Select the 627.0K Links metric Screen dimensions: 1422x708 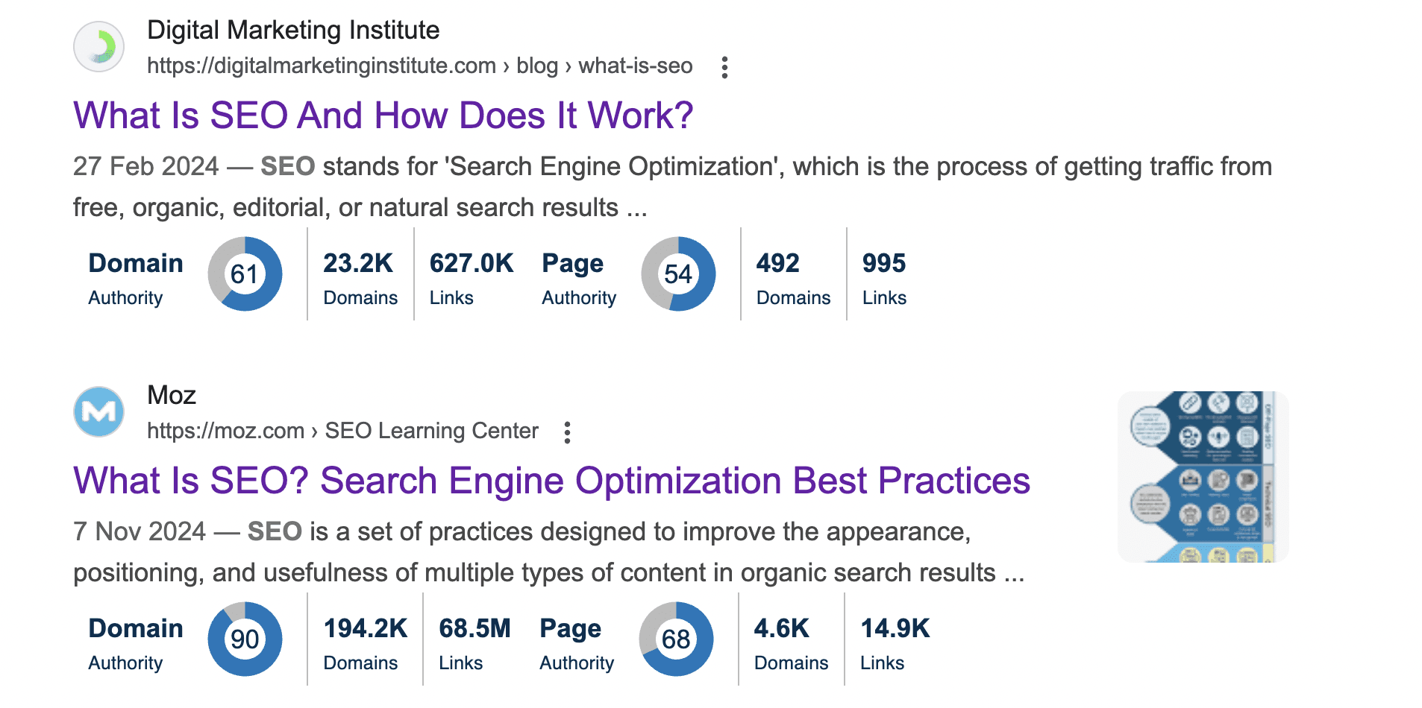(472, 276)
